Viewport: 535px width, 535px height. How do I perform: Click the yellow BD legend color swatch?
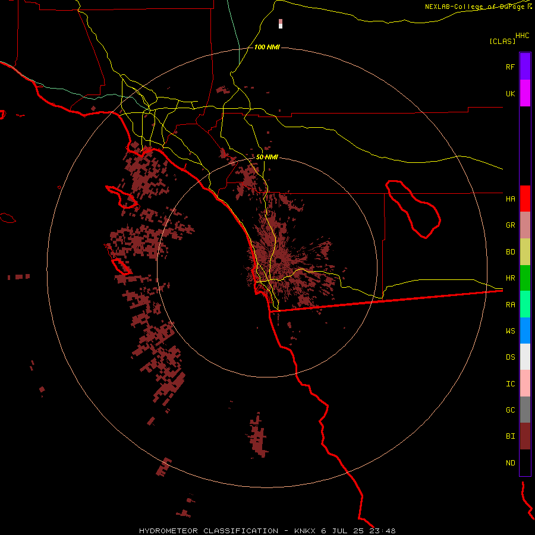[x=525, y=252]
